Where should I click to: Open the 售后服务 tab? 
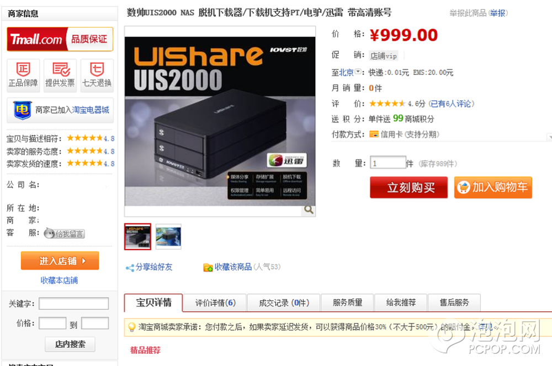pyautogui.click(x=454, y=303)
